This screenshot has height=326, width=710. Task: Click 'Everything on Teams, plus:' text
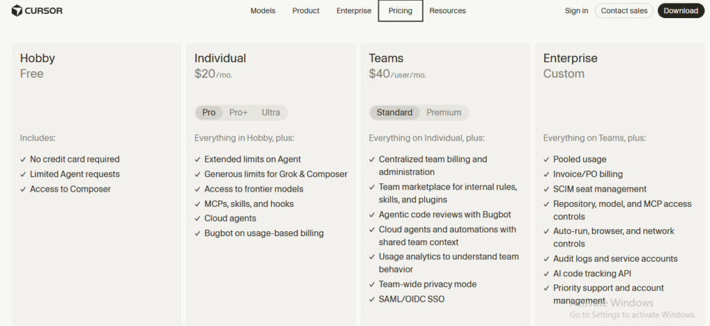click(594, 138)
